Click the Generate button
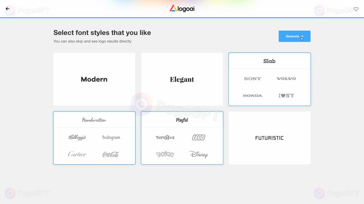 point(294,36)
